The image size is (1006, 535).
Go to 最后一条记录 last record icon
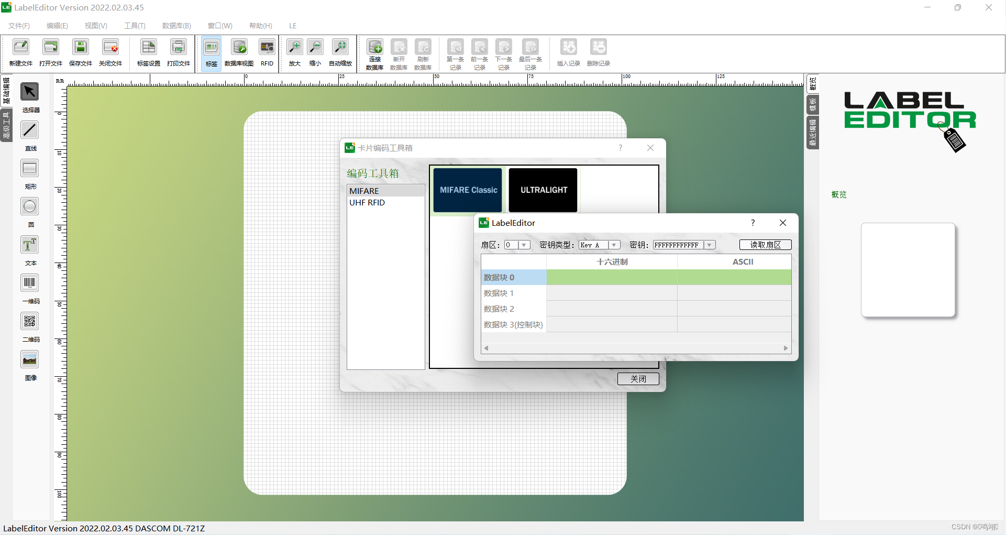[x=530, y=47]
